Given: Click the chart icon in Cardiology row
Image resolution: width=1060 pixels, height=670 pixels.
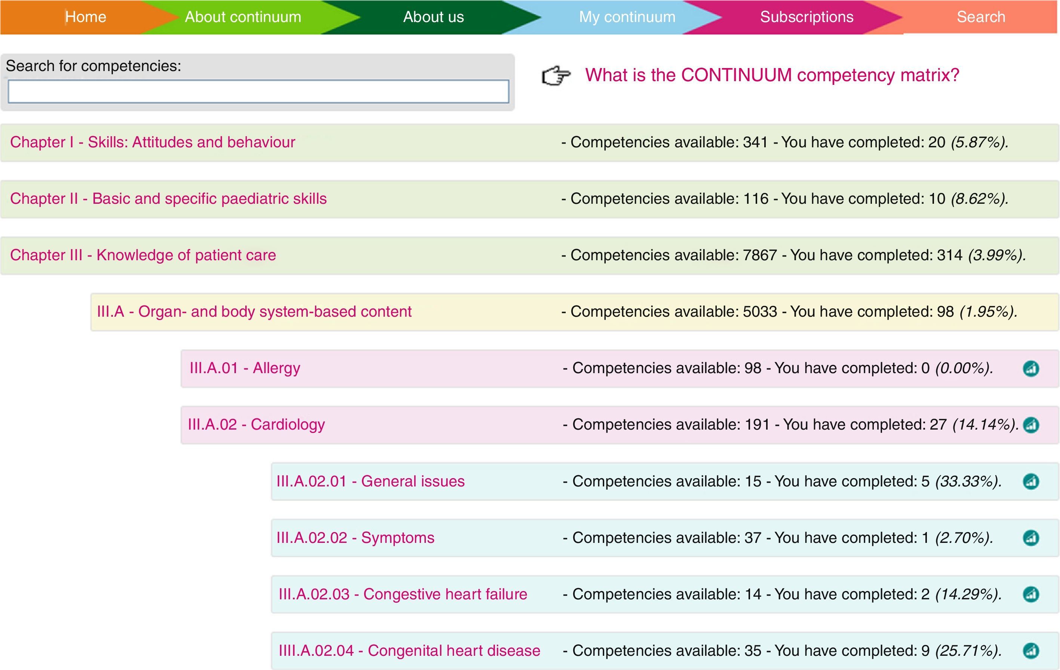Looking at the screenshot, I should [x=1030, y=425].
